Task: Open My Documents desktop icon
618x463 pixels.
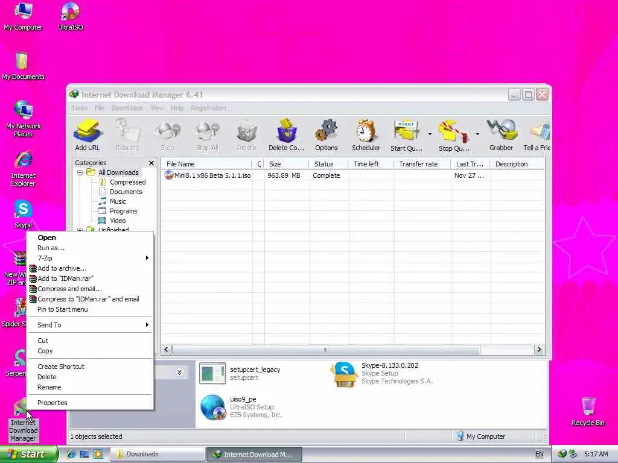Action: click(x=23, y=66)
